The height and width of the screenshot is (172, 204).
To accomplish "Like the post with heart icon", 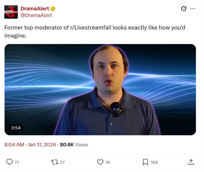I will pyautogui.click(x=100, y=162).
